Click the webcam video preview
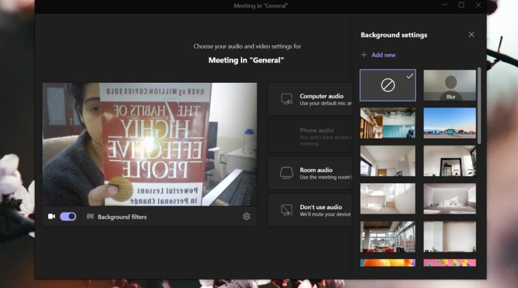This screenshot has height=288, width=518. coord(150,144)
